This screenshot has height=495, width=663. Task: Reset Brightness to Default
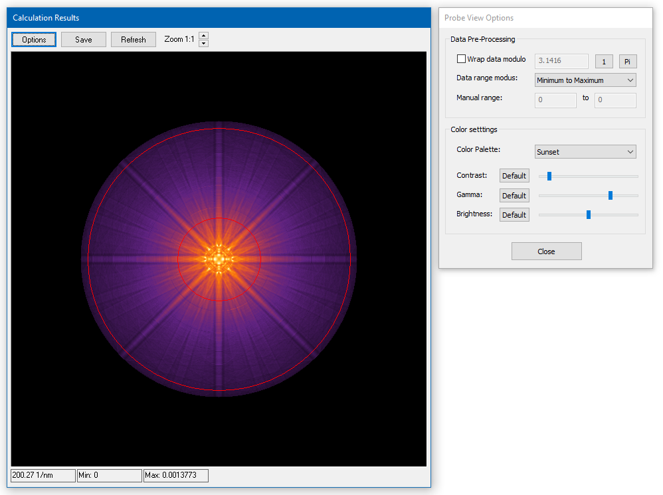(x=514, y=215)
